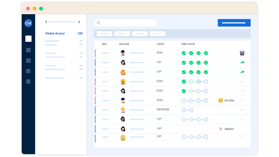Click employee avatar in the REPRISE row
Image resolution: width=279 pixels, height=157 pixels.
coord(123,110)
